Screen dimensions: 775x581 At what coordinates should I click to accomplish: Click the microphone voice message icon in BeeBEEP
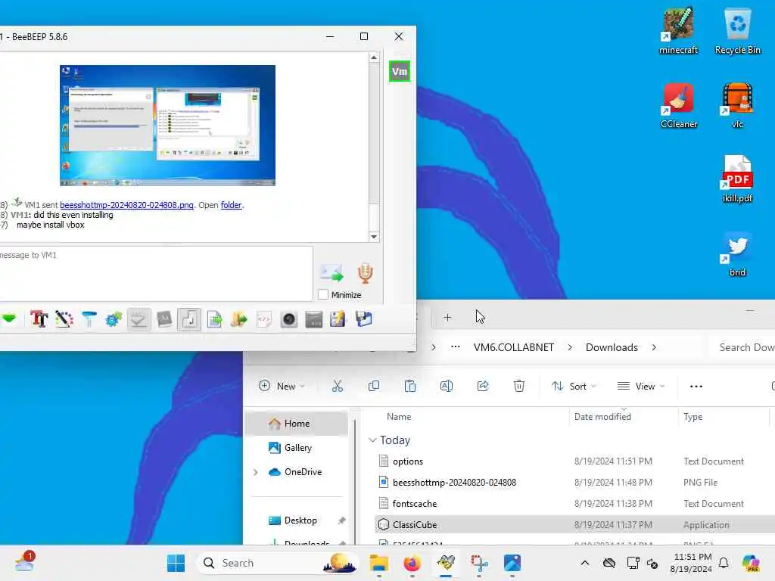click(366, 272)
